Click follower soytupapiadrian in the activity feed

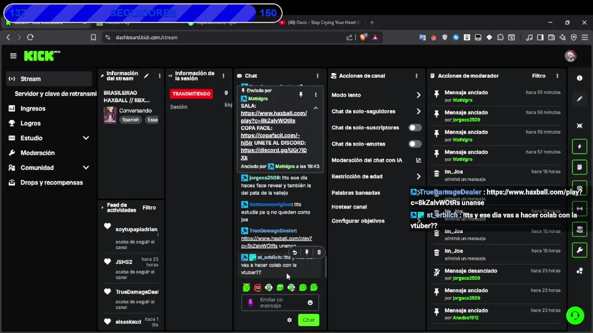(x=136, y=229)
